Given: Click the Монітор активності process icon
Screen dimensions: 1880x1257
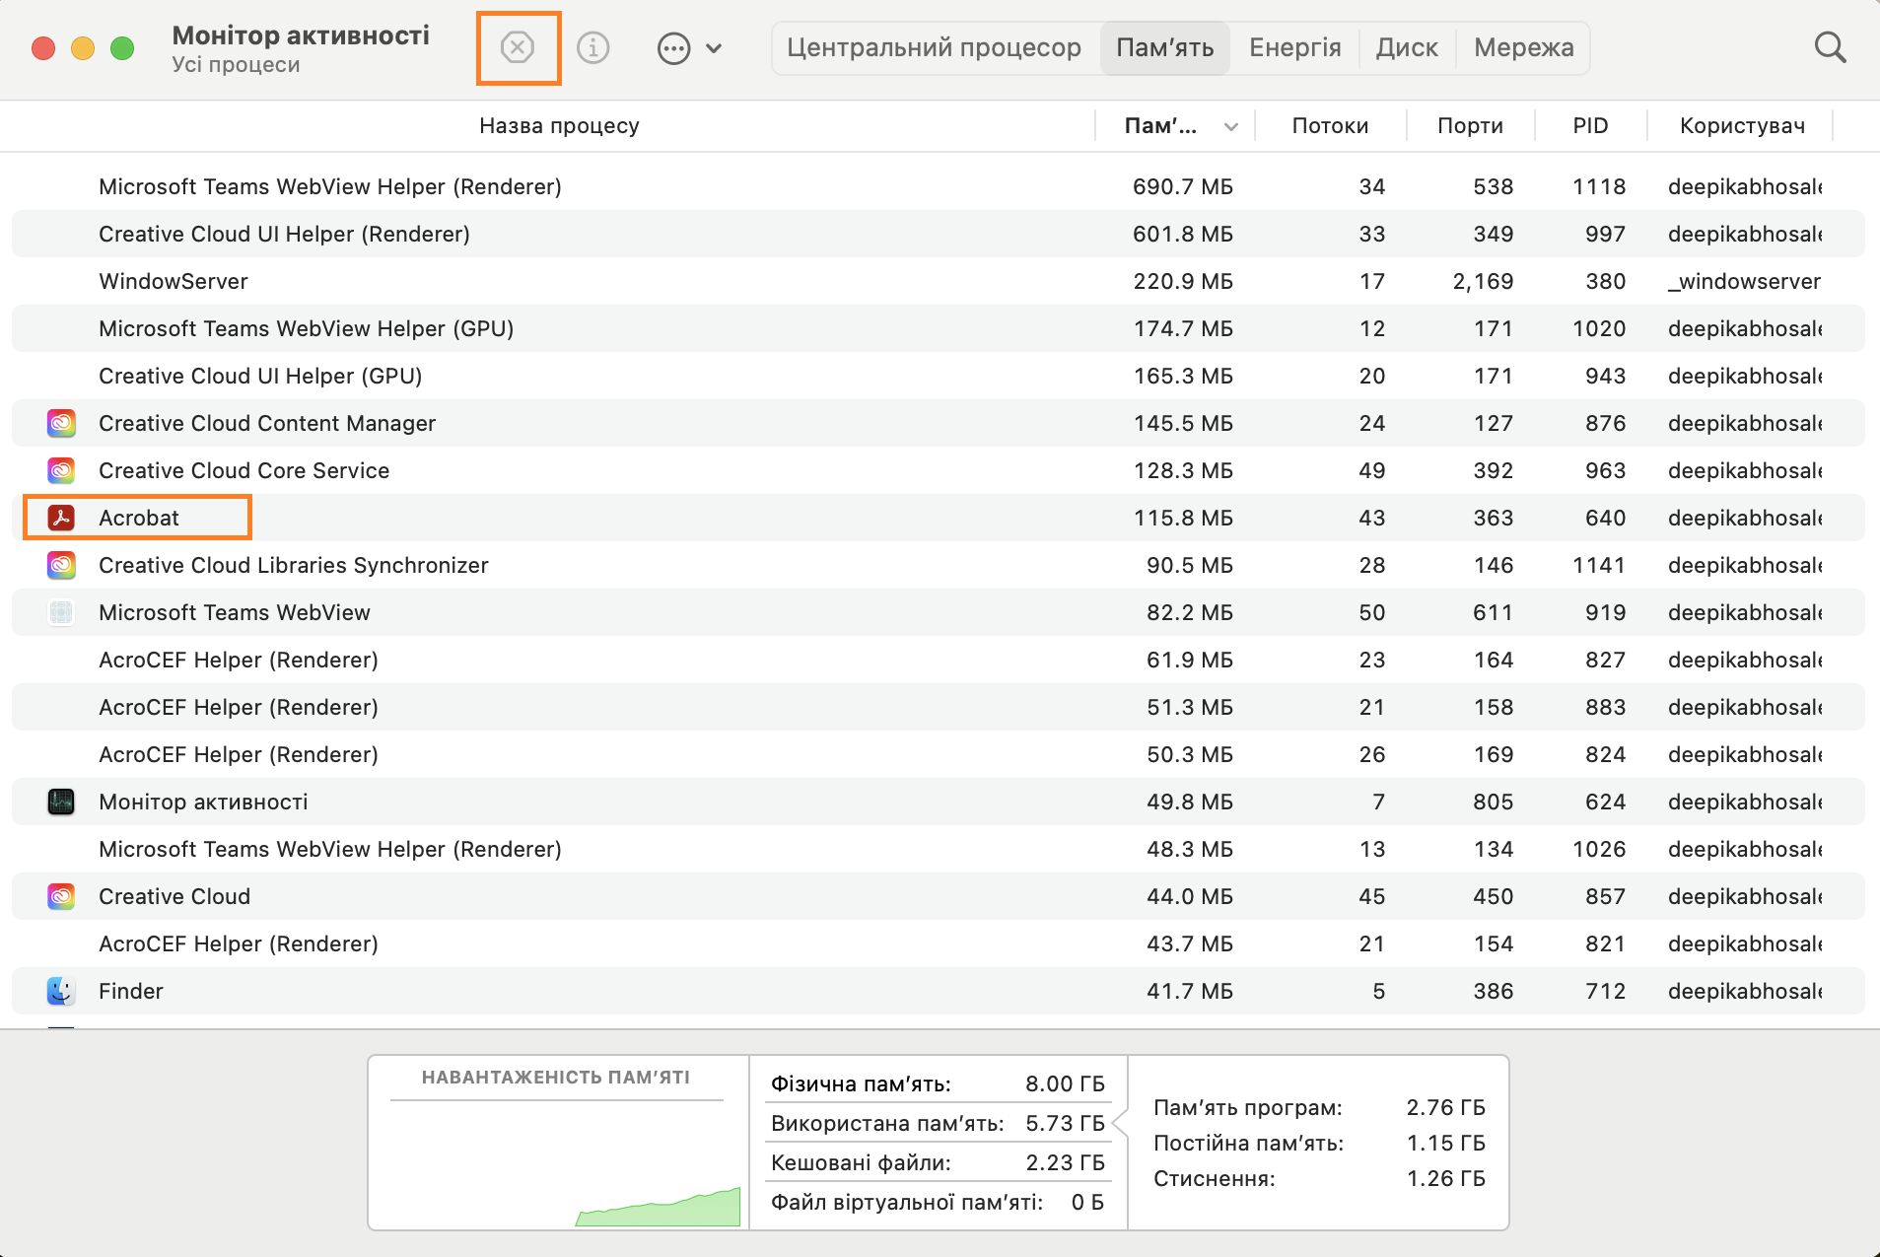Looking at the screenshot, I should pos(61,802).
